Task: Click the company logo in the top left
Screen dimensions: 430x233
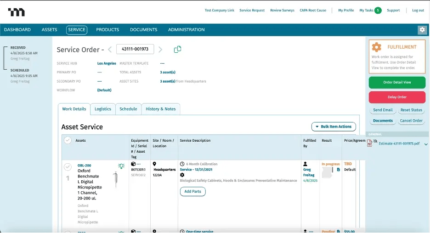Action: (x=17, y=11)
